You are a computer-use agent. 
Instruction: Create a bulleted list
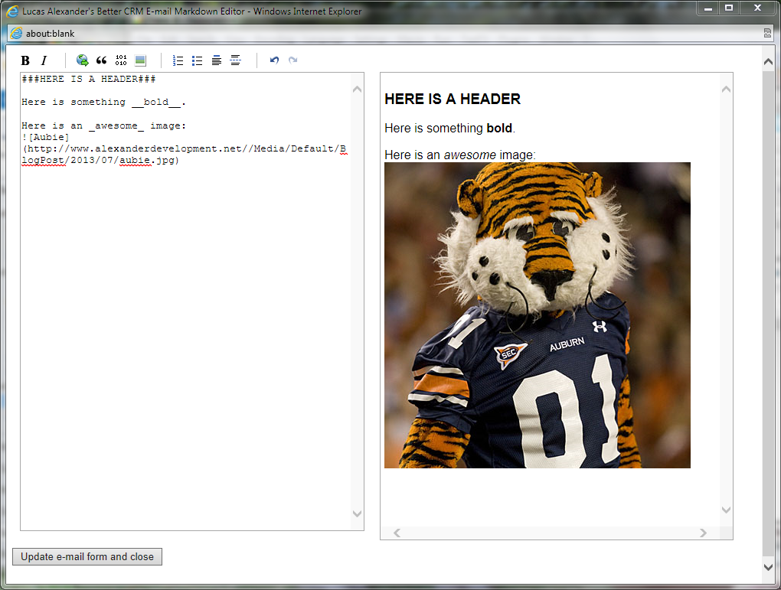click(198, 60)
